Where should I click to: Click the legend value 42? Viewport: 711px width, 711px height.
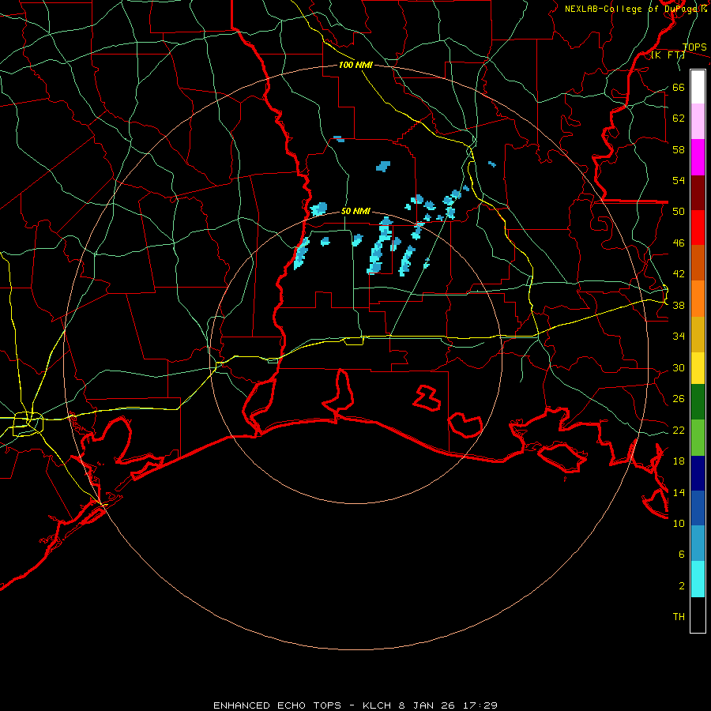pyautogui.click(x=679, y=274)
